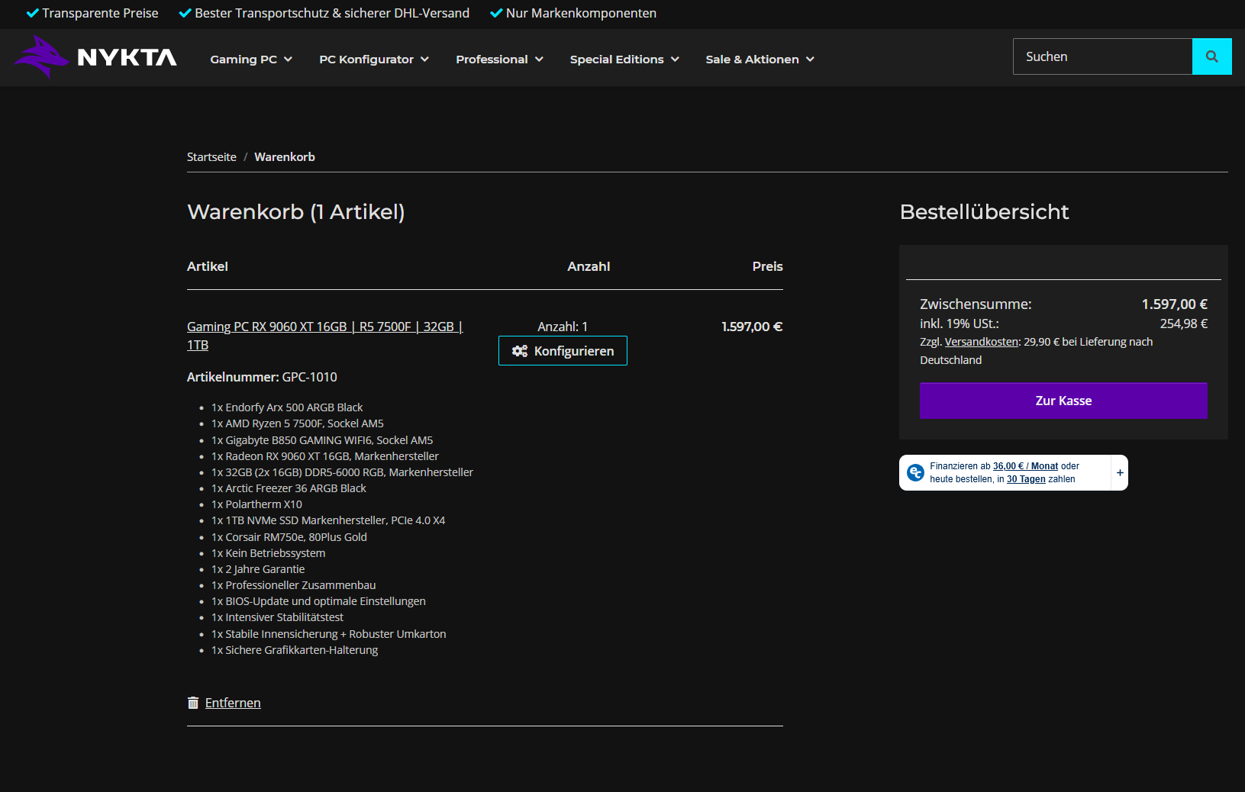Click the 254,98 € tax amount

1183,324
